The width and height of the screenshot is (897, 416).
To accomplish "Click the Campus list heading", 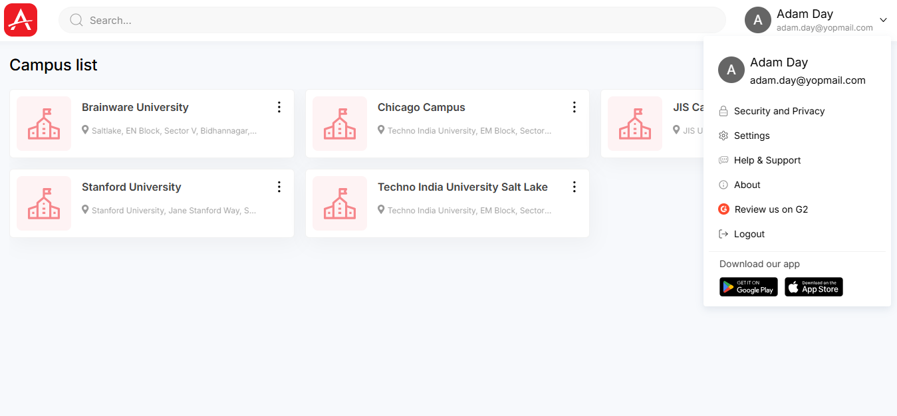I will [53, 64].
